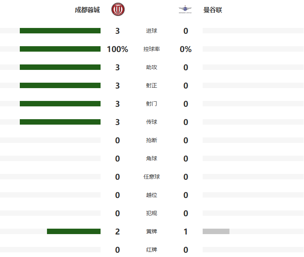Select the 角球 stat label
304x257 pixels.
(152, 158)
